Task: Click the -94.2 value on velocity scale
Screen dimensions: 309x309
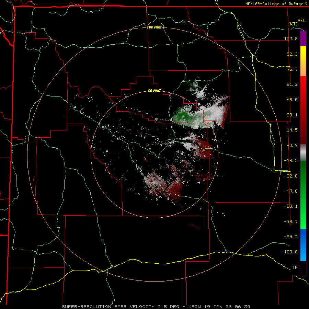Action: coord(291,237)
